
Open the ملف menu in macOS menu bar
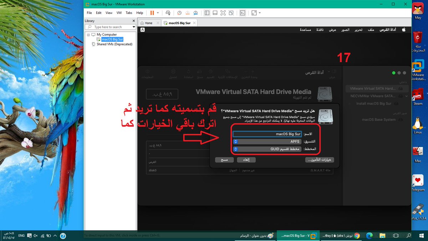[371, 30]
